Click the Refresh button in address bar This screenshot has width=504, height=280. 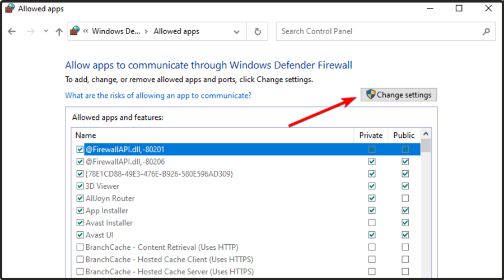(258, 32)
